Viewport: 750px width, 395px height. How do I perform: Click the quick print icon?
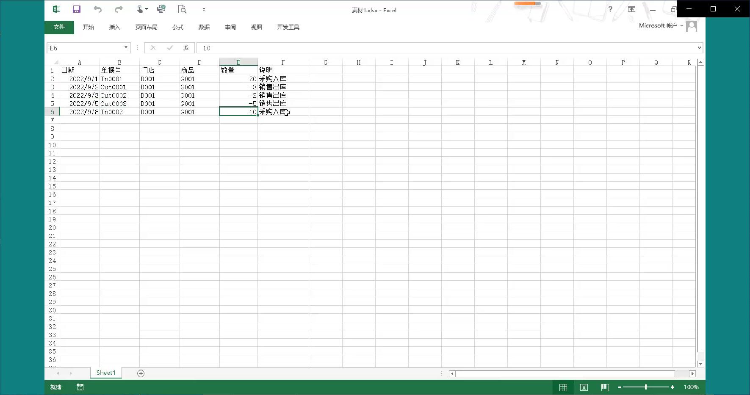coord(161,9)
